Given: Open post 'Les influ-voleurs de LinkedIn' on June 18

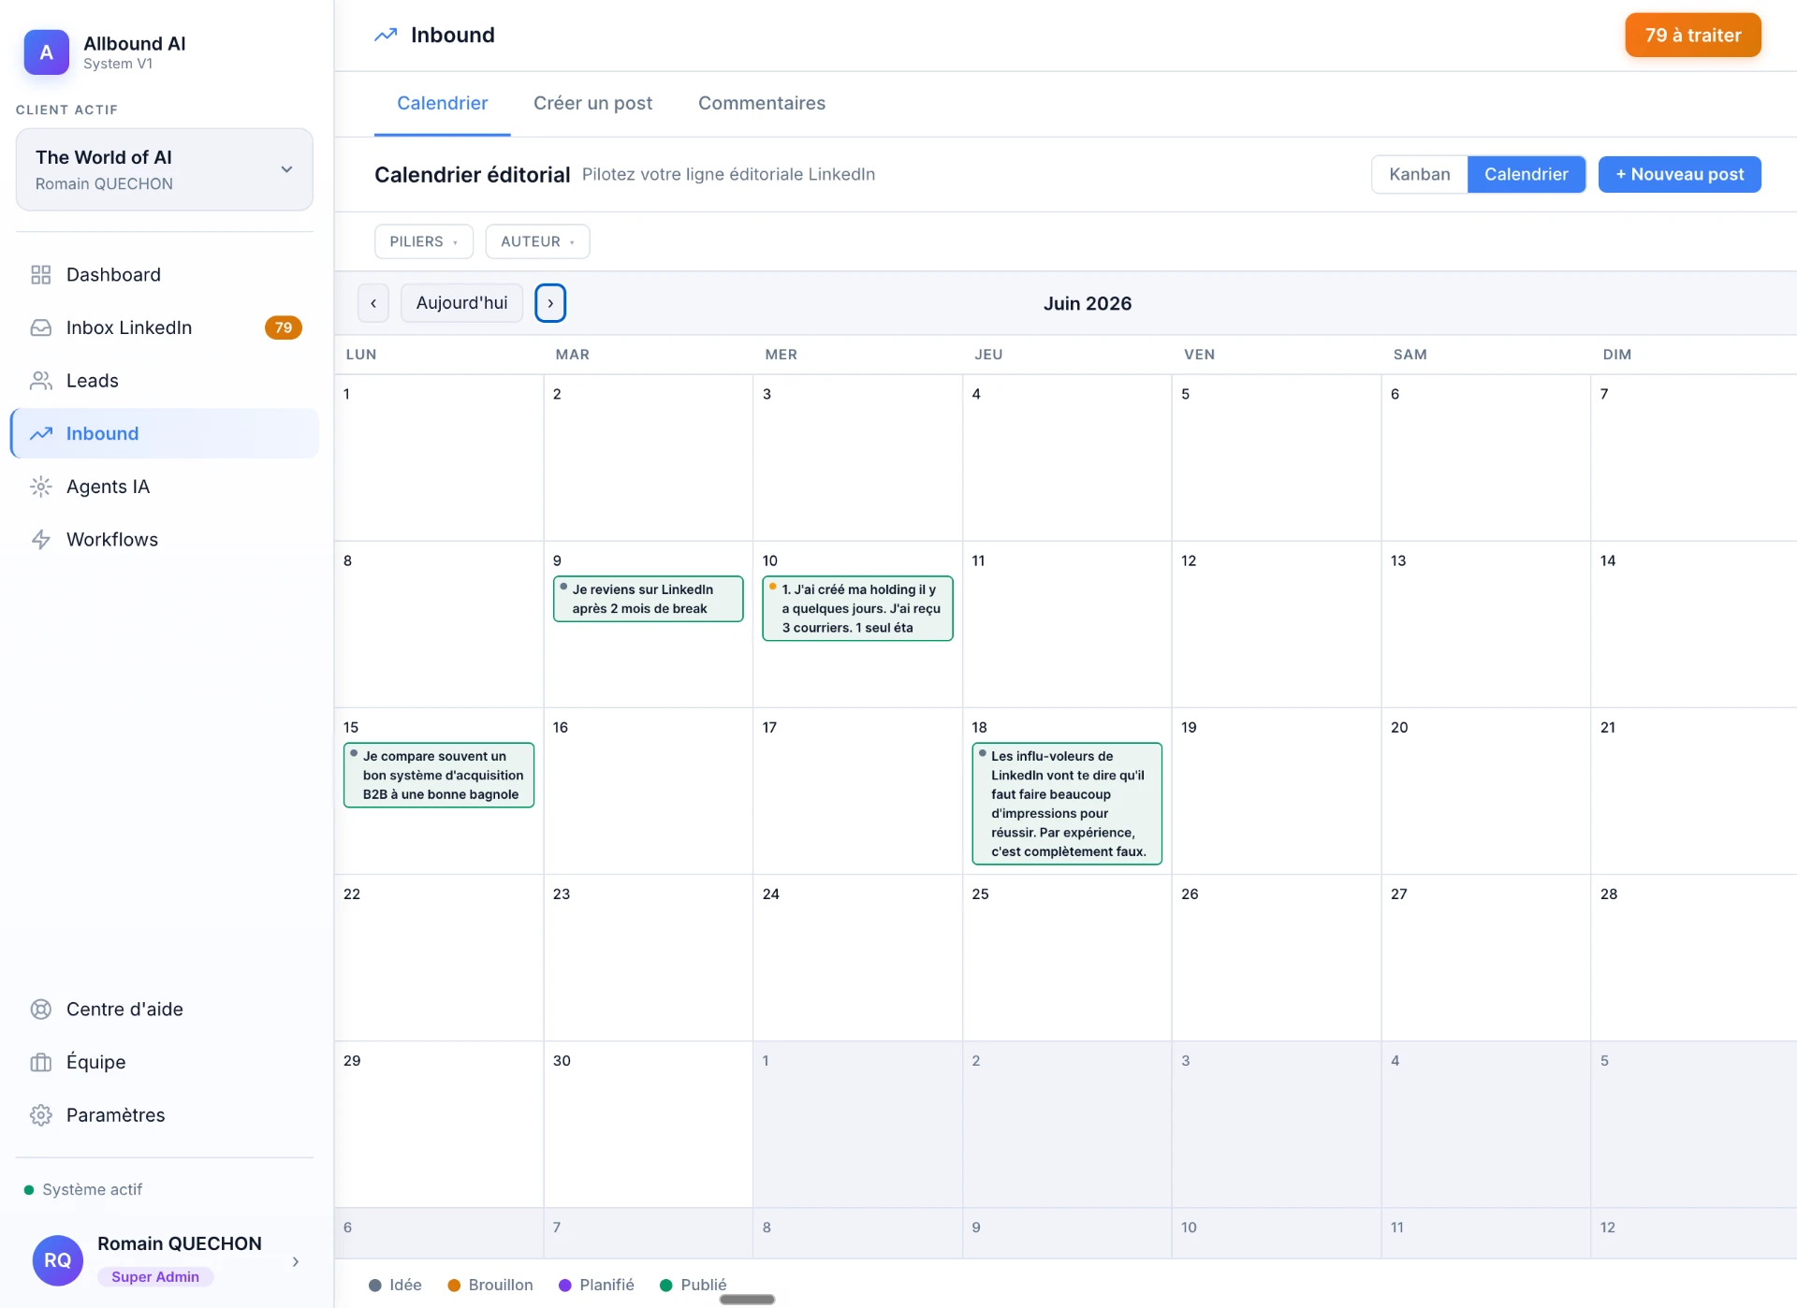Looking at the screenshot, I should tap(1067, 804).
